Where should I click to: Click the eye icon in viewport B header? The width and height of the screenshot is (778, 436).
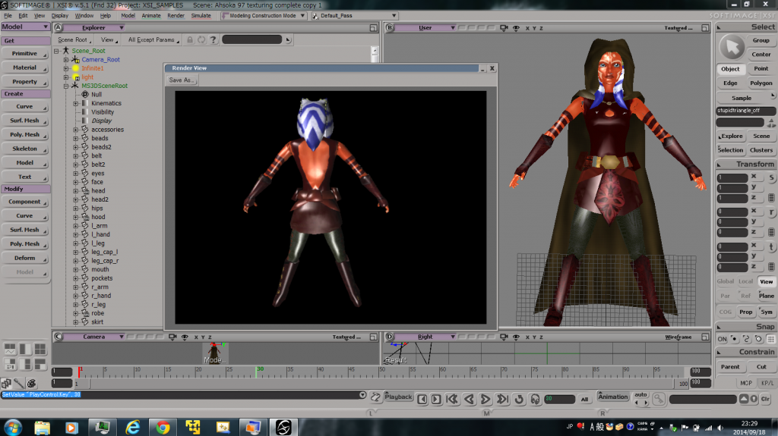pyautogui.click(x=516, y=28)
